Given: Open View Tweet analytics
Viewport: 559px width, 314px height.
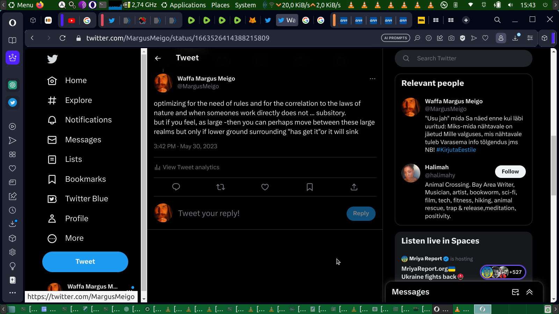Looking at the screenshot, I should point(187,167).
